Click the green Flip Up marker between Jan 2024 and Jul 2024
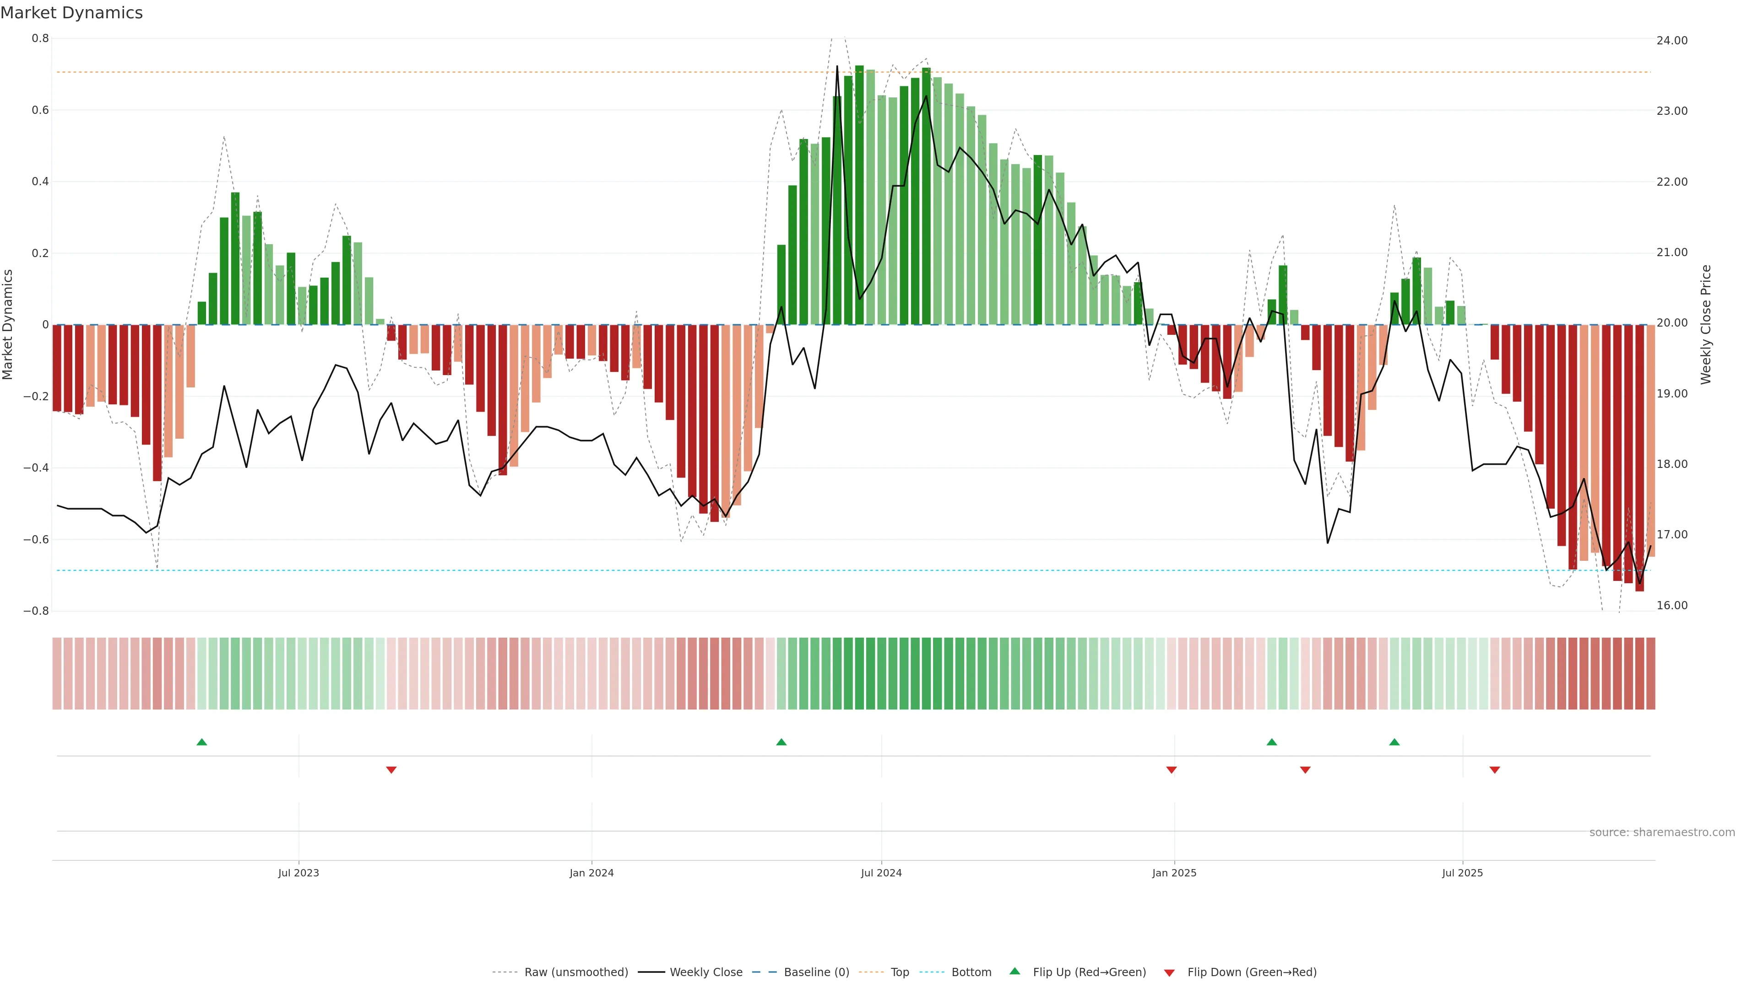Image resolution: width=1758 pixels, height=988 pixels. coord(781,742)
